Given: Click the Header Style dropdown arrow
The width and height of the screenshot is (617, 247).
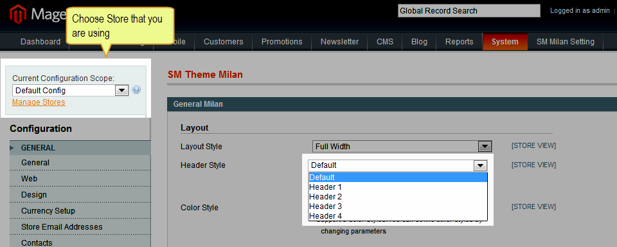Looking at the screenshot, I should 481,165.
